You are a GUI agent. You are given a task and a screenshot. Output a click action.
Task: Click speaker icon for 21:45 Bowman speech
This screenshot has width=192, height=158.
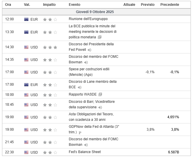86,145
